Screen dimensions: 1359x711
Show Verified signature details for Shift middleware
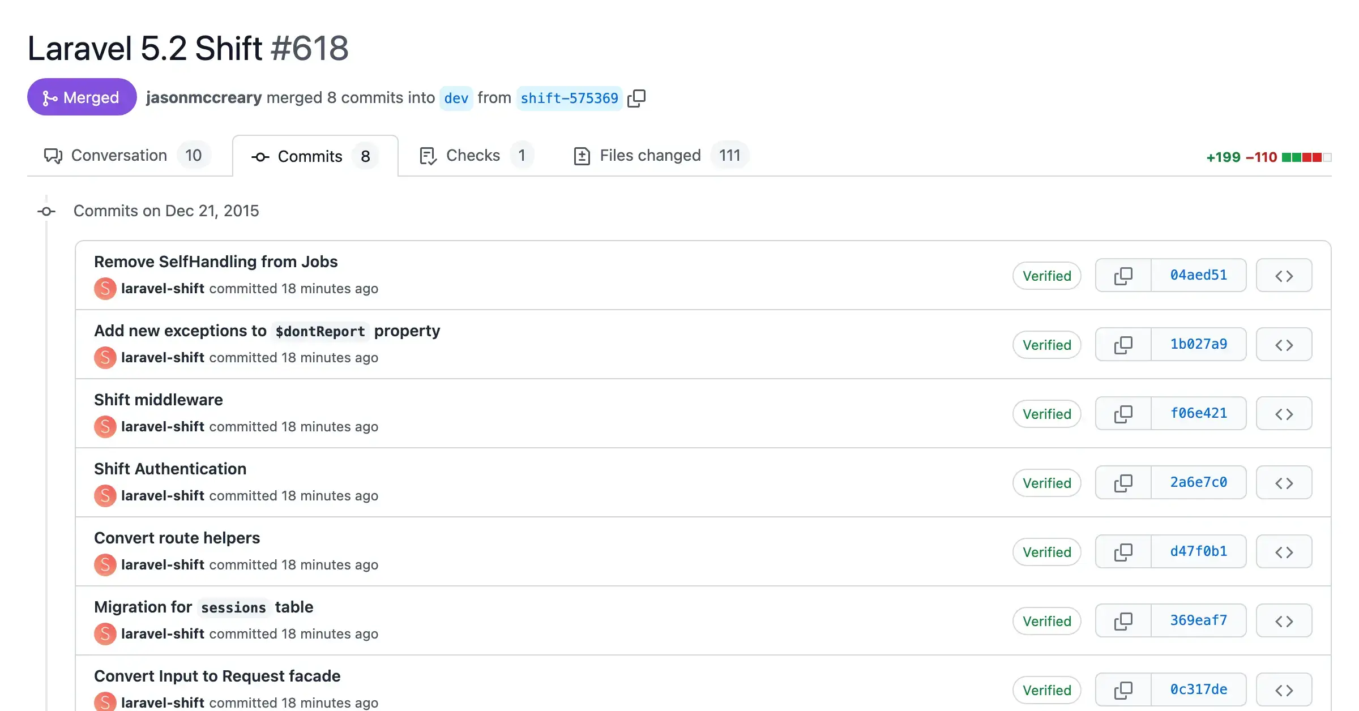click(x=1046, y=413)
